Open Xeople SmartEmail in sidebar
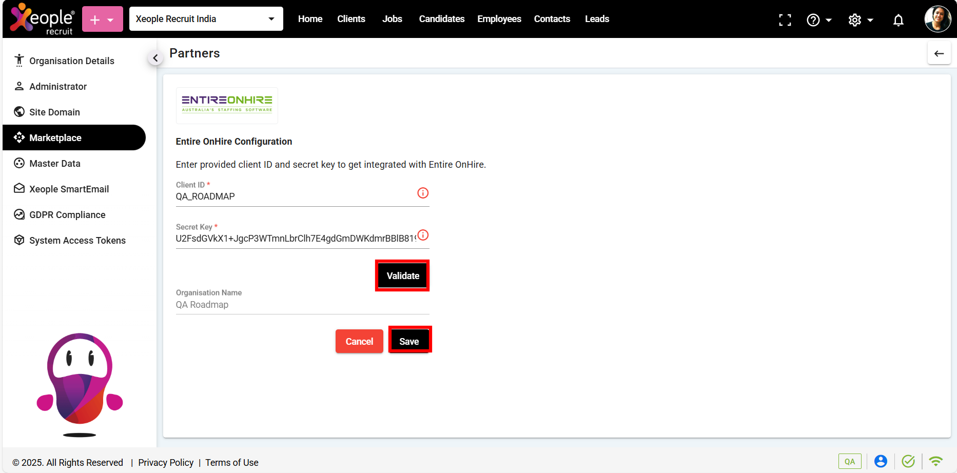This screenshot has height=473, width=957. click(74, 189)
